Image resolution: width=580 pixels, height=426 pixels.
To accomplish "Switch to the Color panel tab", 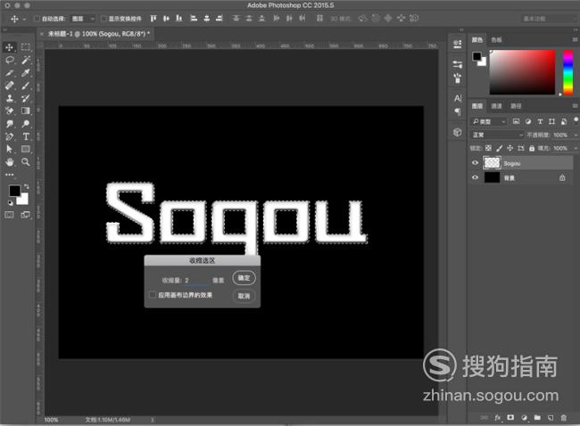I will (x=476, y=40).
